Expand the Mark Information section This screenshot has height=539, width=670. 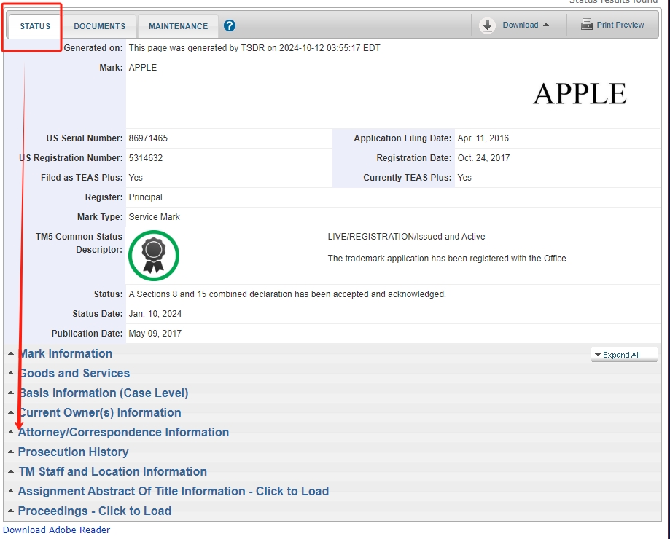[66, 353]
